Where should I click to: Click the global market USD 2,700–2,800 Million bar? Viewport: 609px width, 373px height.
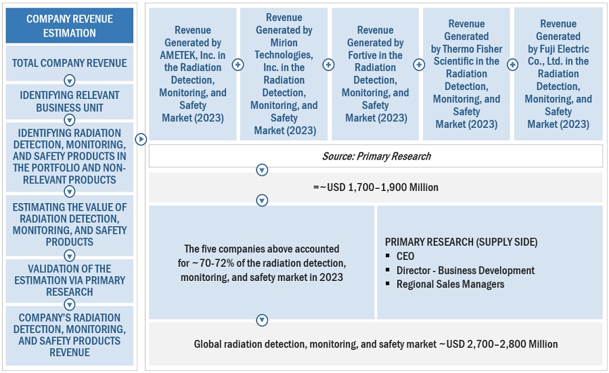pyautogui.click(x=376, y=344)
